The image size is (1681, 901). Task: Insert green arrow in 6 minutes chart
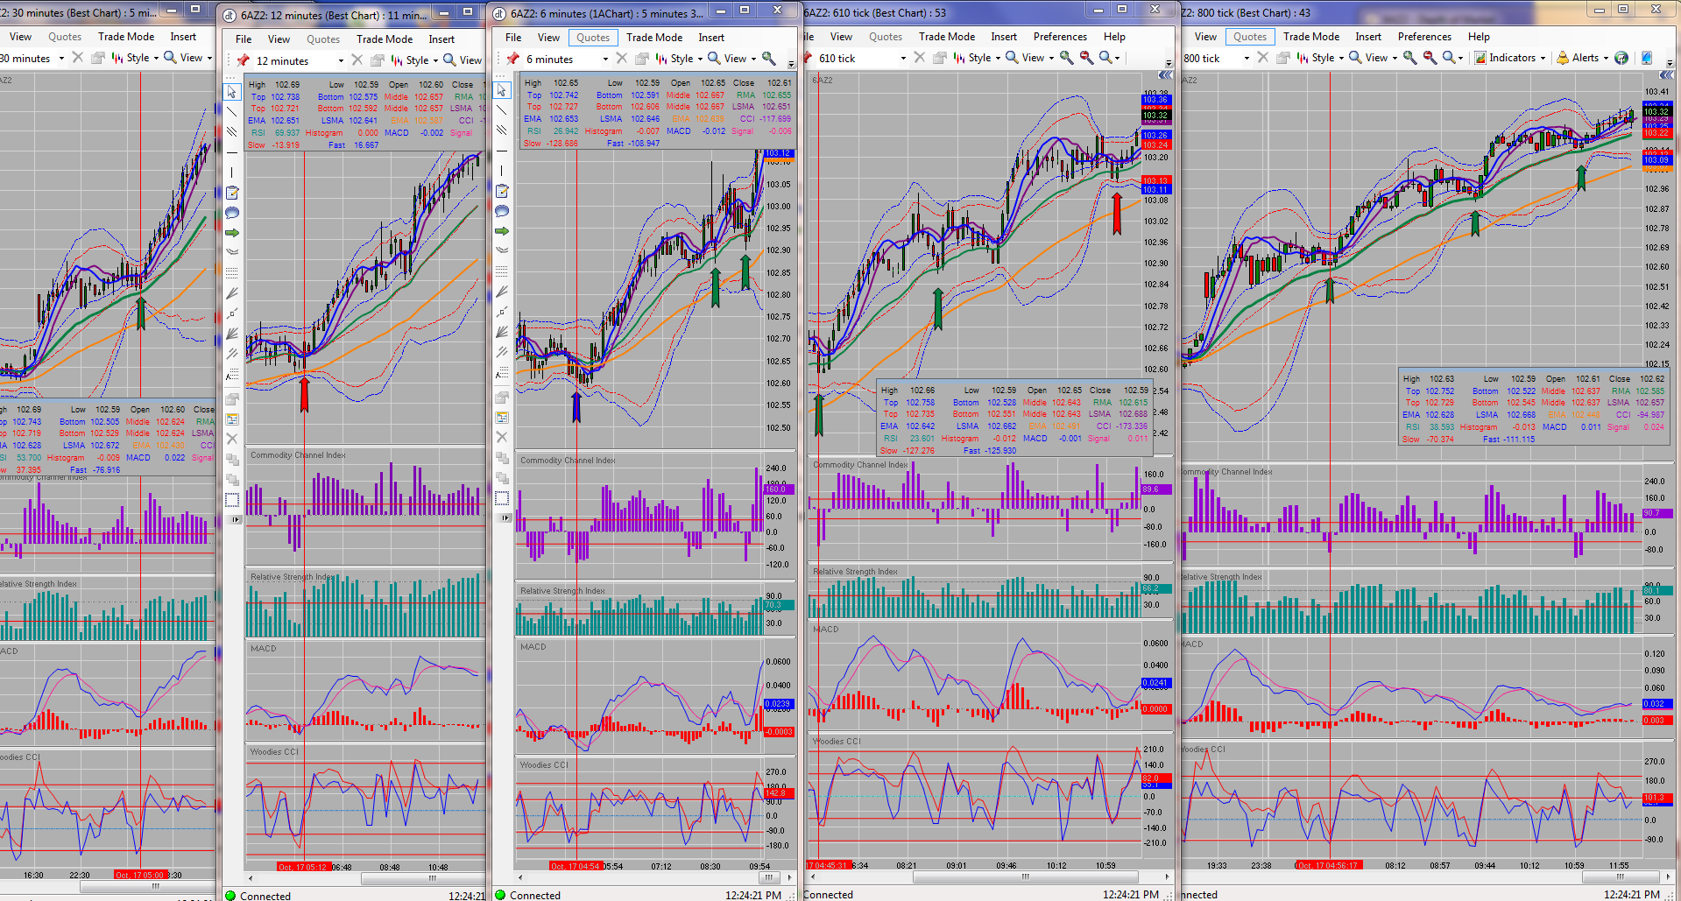tap(502, 231)
